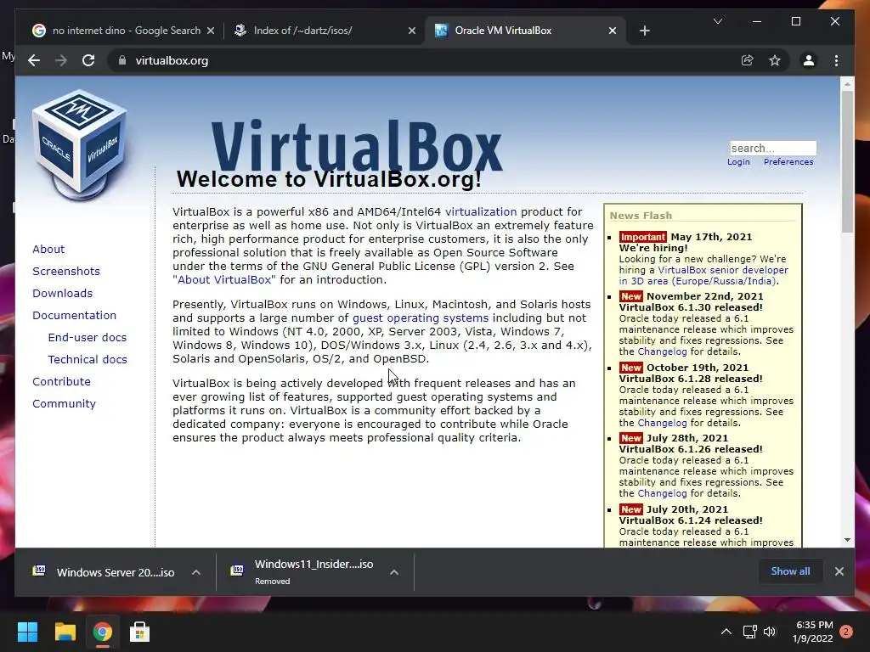Click the scrollbar down arrow
This screenshot has height=652, width=870.
[847, 540]
